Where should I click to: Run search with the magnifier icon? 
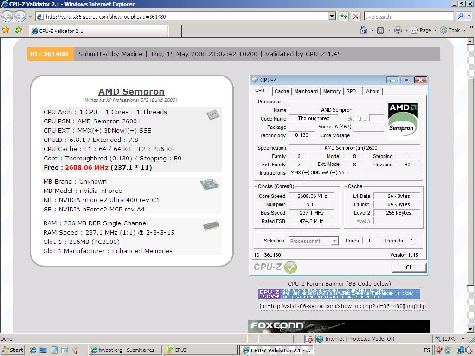click(461, 16)
